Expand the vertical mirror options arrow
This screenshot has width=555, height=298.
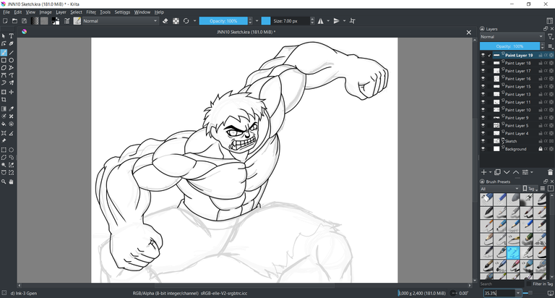point(344,21)
